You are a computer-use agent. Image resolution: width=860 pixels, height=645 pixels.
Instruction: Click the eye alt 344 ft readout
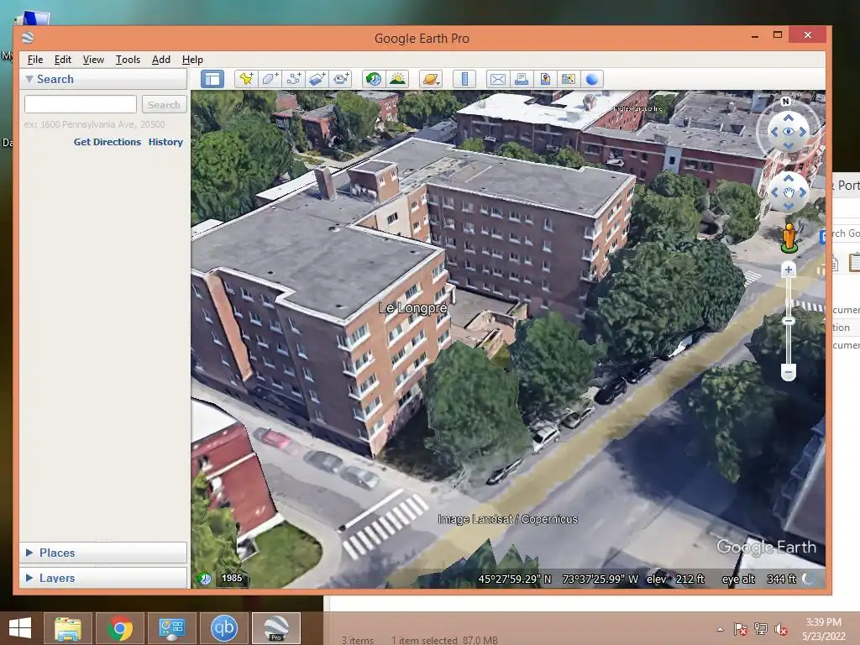pyautogui.click(x=759, y=579)
